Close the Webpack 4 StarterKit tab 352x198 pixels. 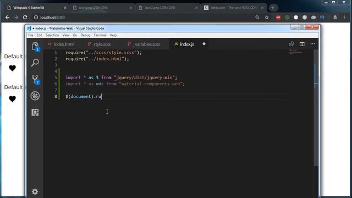65,8
